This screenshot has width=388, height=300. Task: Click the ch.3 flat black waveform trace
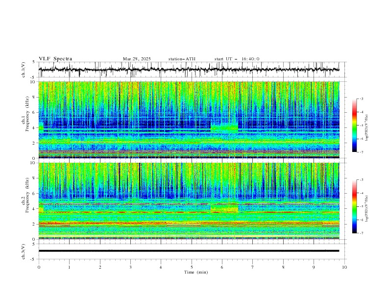[x=189, y=251]
